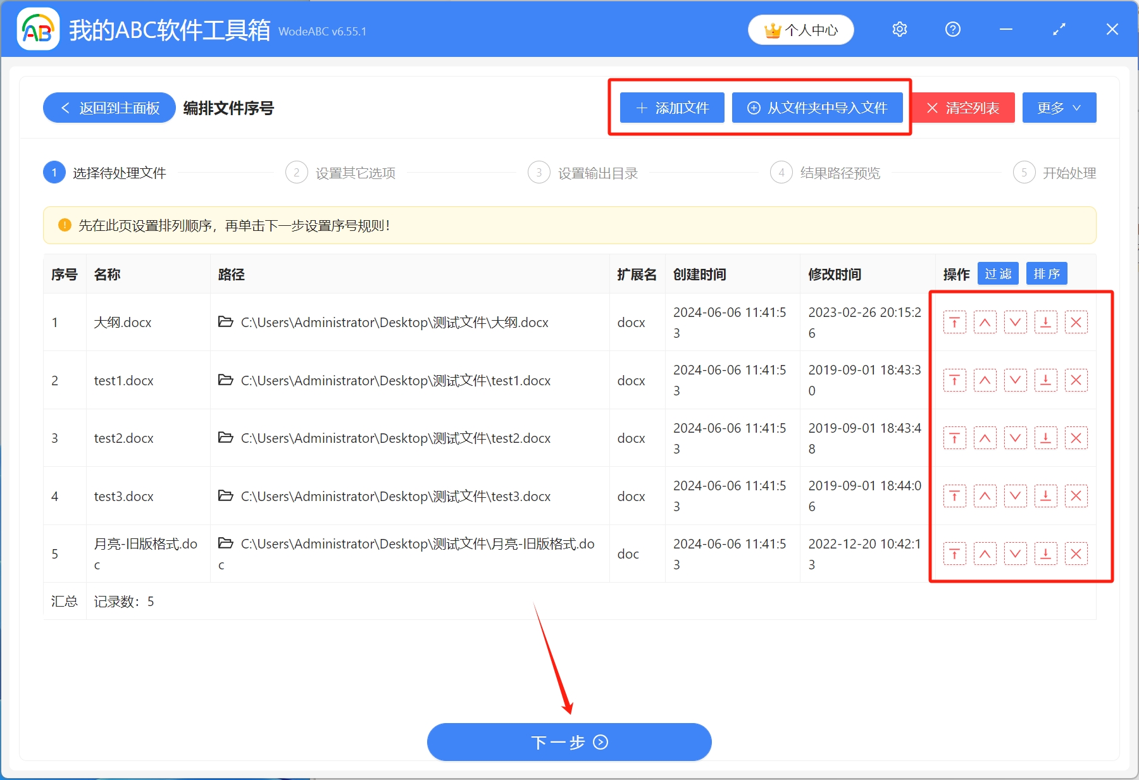Click the folder icon beside 大纲.docx path
Image resolution: width=1139 pixels, height=780 pixels.
(x=226, y=322)
